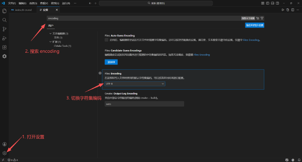The width and height of the screenshot is (302, 162).
Task: Open the overflow menu ellipsis in menu bar
Action: pyautogui.click(x=75, y=3)
